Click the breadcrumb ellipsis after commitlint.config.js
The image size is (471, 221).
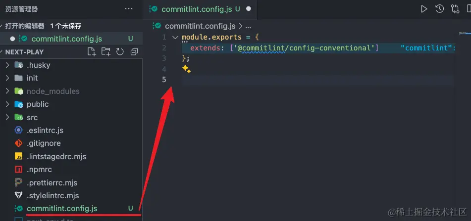click(x=248, y=26)
